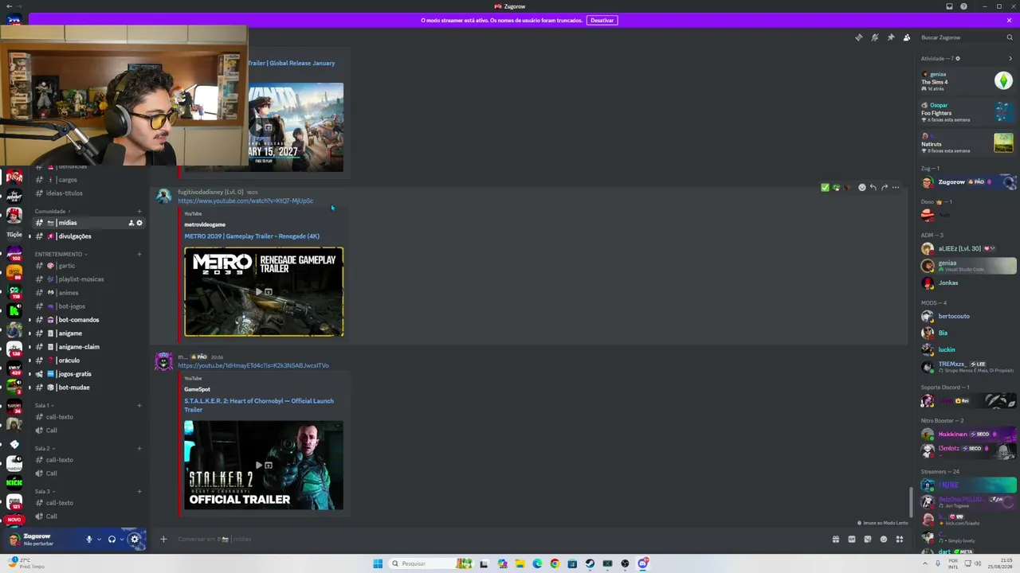This screenshot has height=573, width=1020.
Task: Open fugitivodadisney user profile name
Action: pyautogui.click(x=210, y=192)
